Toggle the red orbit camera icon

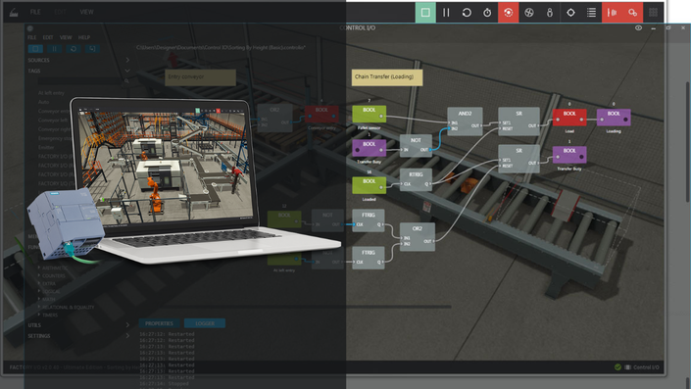pos(508,13)
